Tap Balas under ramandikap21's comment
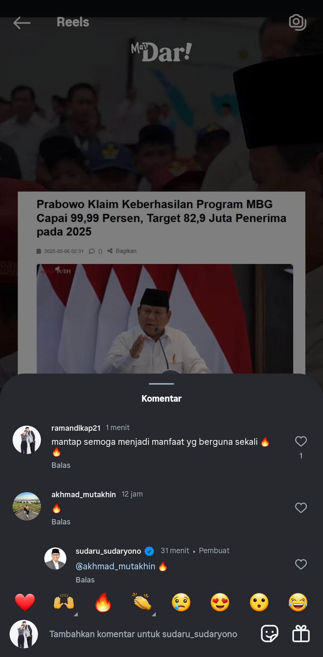 [61, 465]
